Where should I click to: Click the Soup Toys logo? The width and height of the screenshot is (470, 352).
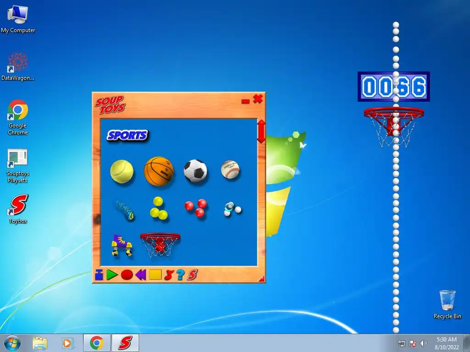pyautogui.click(x=110, y=105)
